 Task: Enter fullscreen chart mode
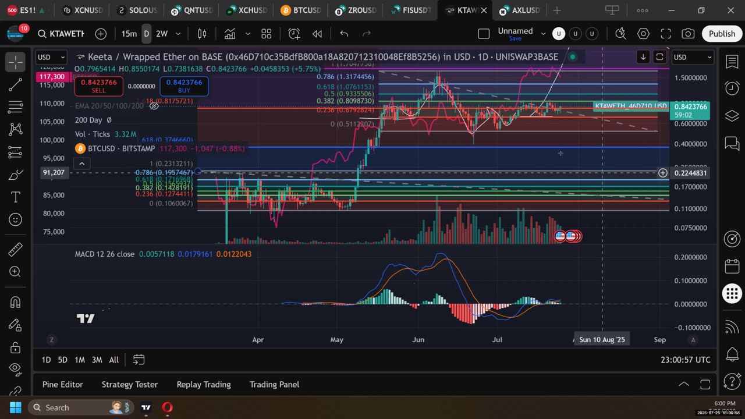(666, 34)
